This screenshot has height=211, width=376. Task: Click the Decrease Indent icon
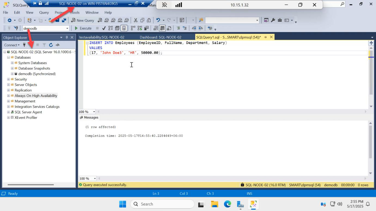(x=194, y=28)
